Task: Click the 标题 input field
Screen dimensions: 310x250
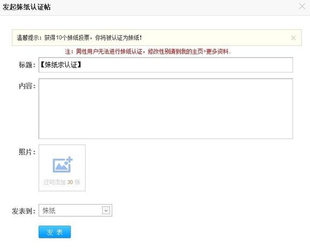Action: (x=166, y=65)
